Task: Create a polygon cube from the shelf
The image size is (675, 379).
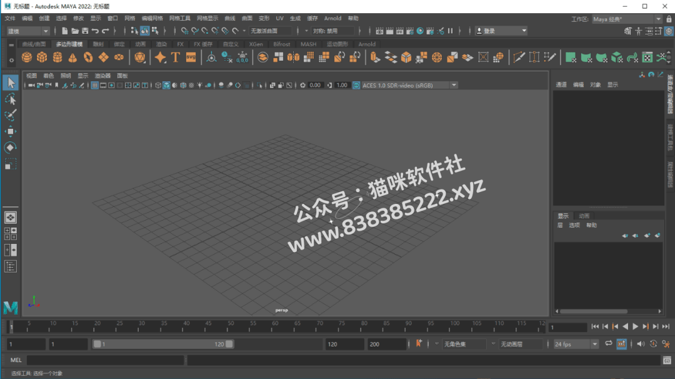Action: point(42,58)
